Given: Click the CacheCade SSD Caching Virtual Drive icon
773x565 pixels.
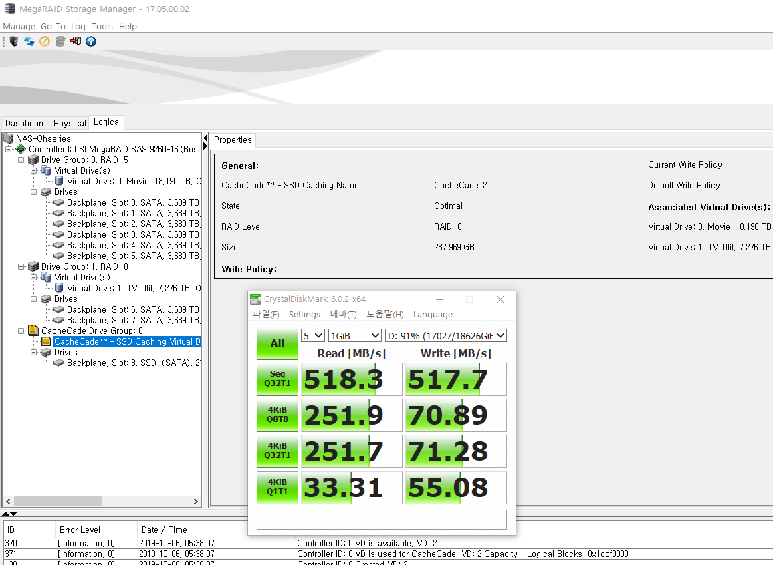Looking at the screenshot, I should point(46,341).
